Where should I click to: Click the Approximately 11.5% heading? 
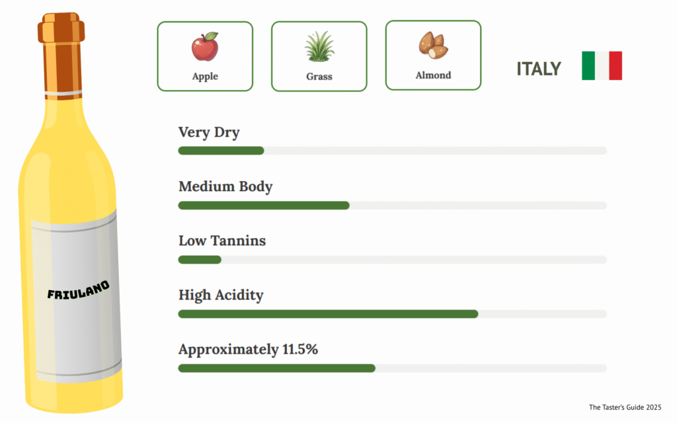[248, 350]
